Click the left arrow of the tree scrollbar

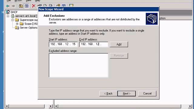tap(7, 106)
